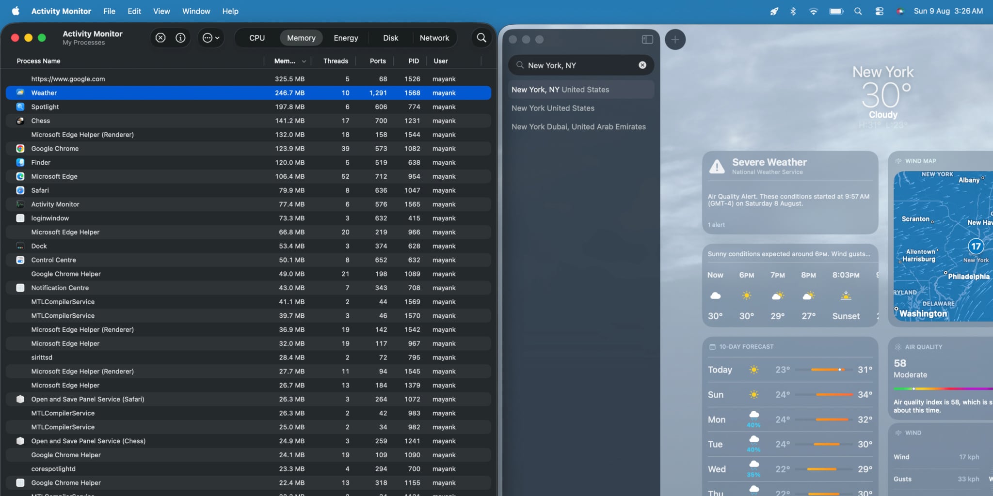Click the search magnifier in Activity Monitor toolbar
993x496 pixels.
point(481,38)
